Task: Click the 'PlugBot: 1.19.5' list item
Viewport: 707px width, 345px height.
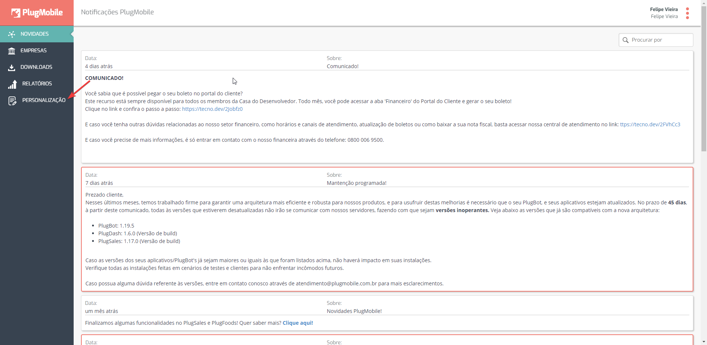Action: point(116,226)
